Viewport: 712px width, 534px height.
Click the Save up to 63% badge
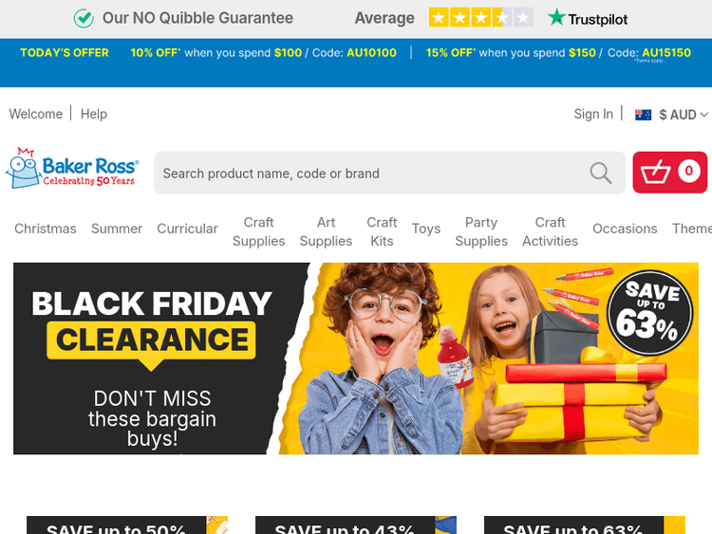[649, 313]
